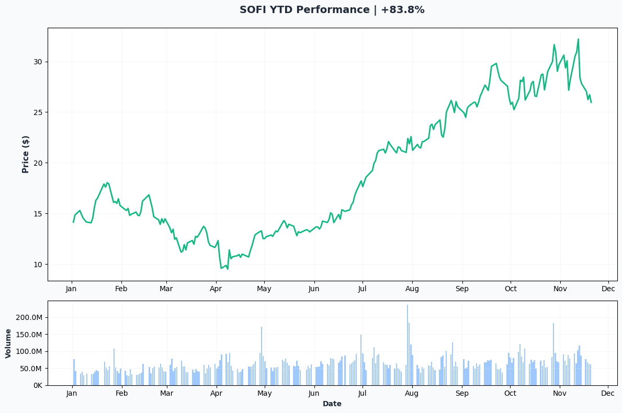622x413 pixels.
Task: Click the 'Jun' label under the price chart
Action: pyautogui.click(x=314, y=289)
